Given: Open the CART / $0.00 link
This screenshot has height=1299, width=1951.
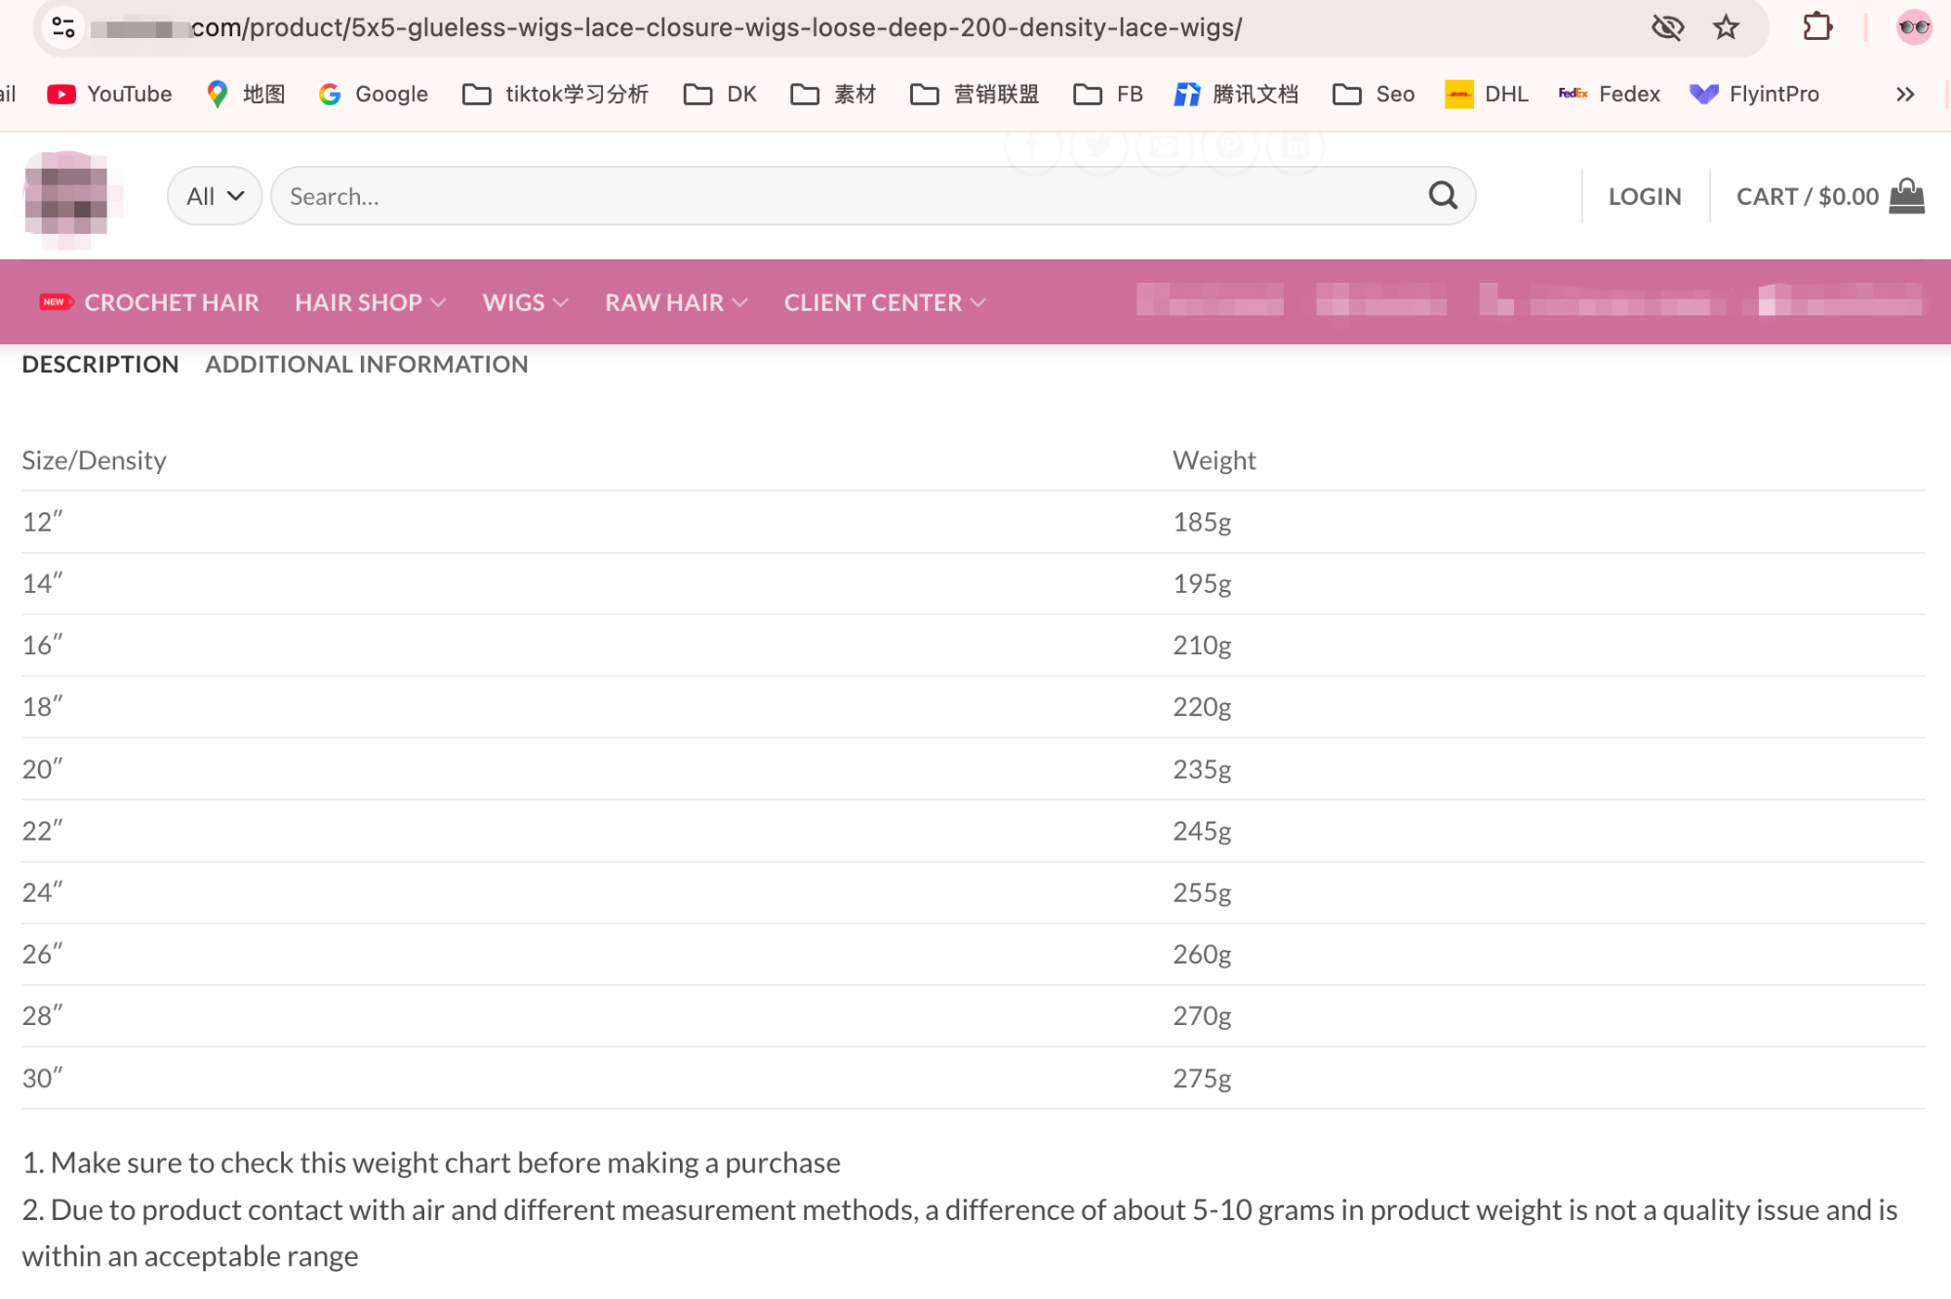Looking at the screenshot, I should click(1808, 196).
